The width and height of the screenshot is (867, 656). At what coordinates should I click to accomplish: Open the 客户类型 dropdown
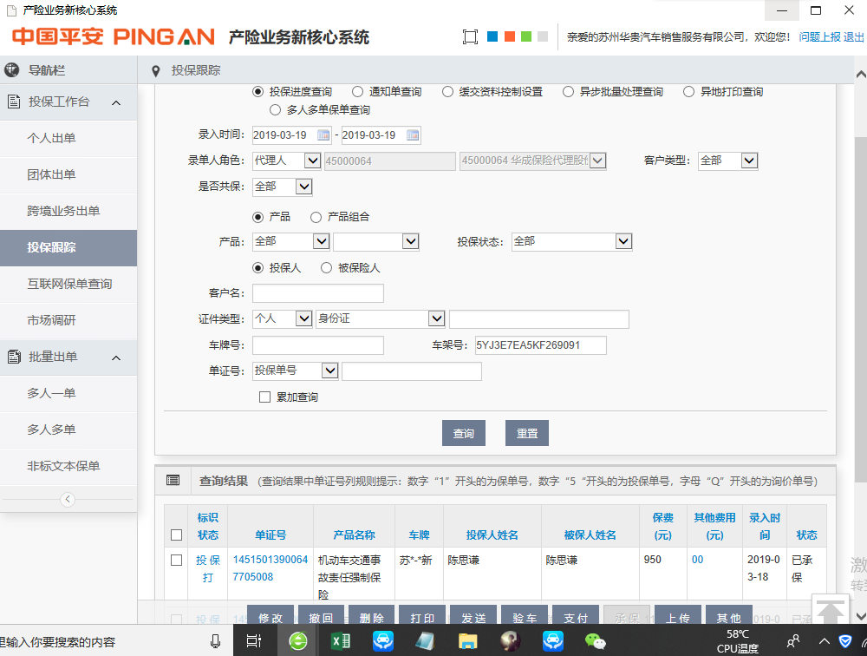749,161
